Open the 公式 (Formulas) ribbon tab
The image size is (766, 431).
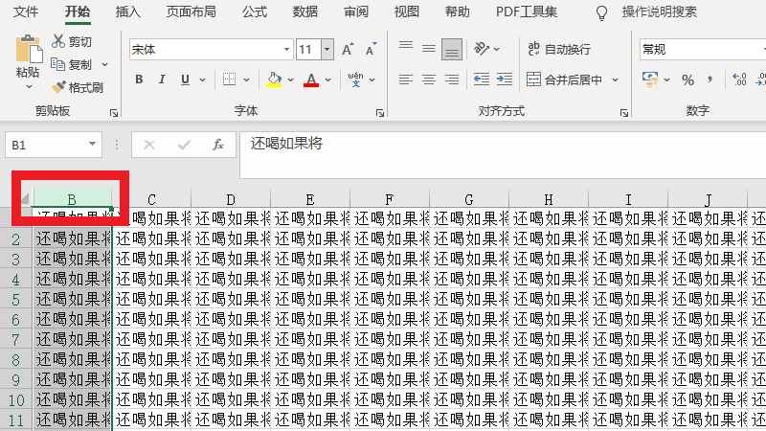click(x=255, y=11)
